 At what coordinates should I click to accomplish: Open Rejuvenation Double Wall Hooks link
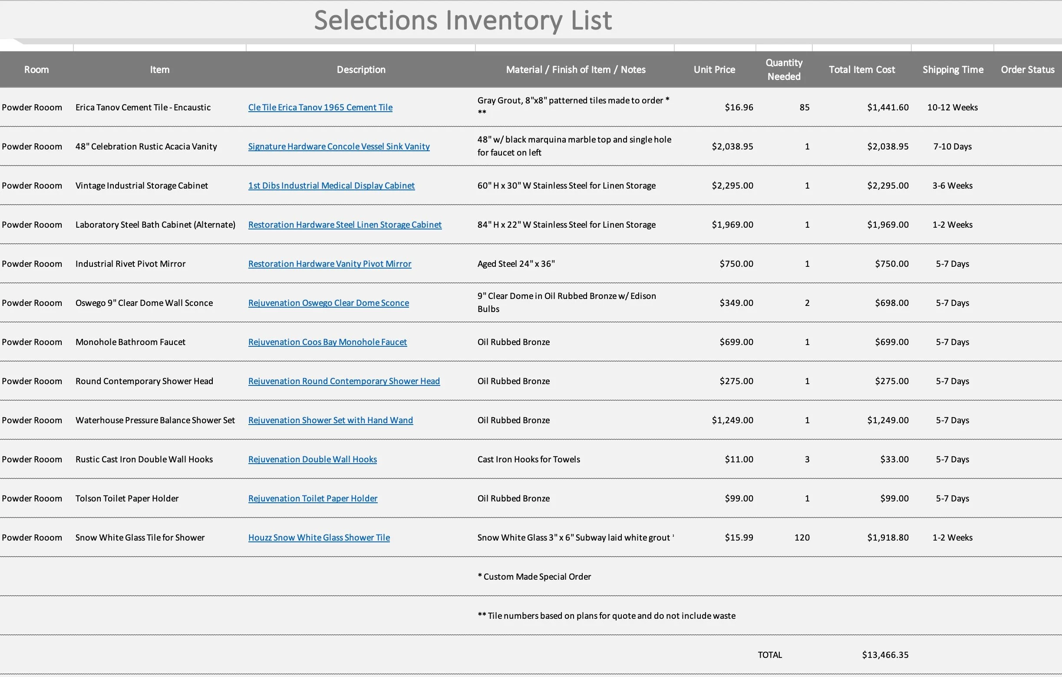pyautogui.click(x=312, y=459)
